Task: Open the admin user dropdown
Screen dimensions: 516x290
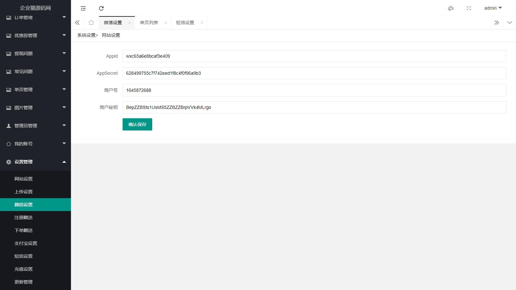Action: [493, 8]
